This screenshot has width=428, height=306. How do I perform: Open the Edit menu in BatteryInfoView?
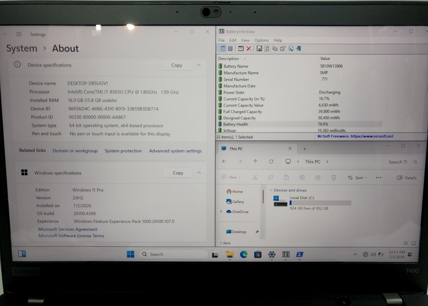[233, 40]
